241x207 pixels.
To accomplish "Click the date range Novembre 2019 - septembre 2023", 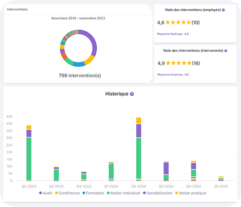I will pos(78,18).
